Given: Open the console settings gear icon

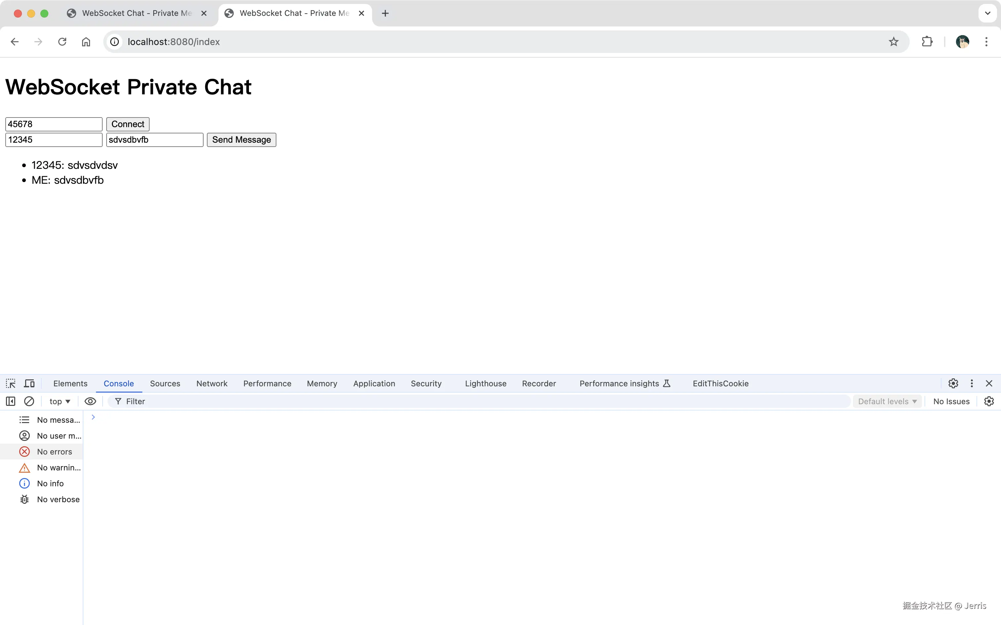Looking at the screenshot, I should pyautogui.click(x=989, y=401).
